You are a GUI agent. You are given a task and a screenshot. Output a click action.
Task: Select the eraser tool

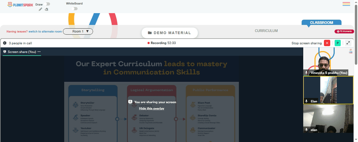point(47,9)
